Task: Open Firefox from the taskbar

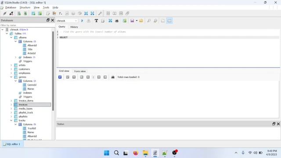Action: point(136,153)
